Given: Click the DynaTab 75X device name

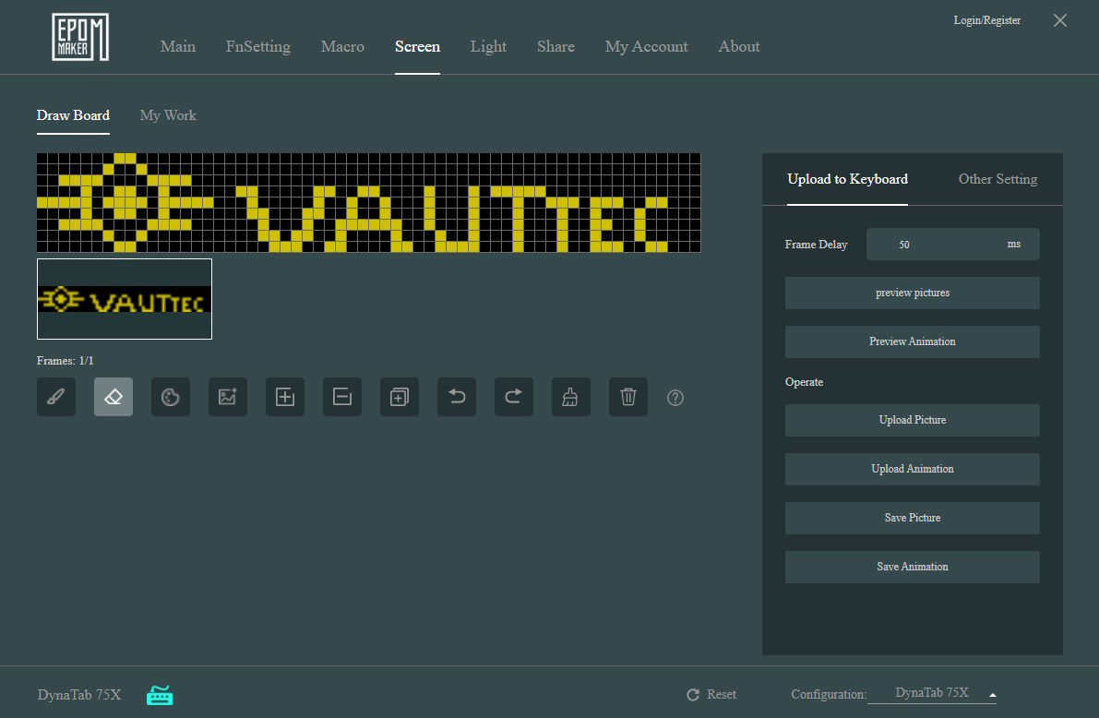Looking at the screenshot, I should (79, 695).
